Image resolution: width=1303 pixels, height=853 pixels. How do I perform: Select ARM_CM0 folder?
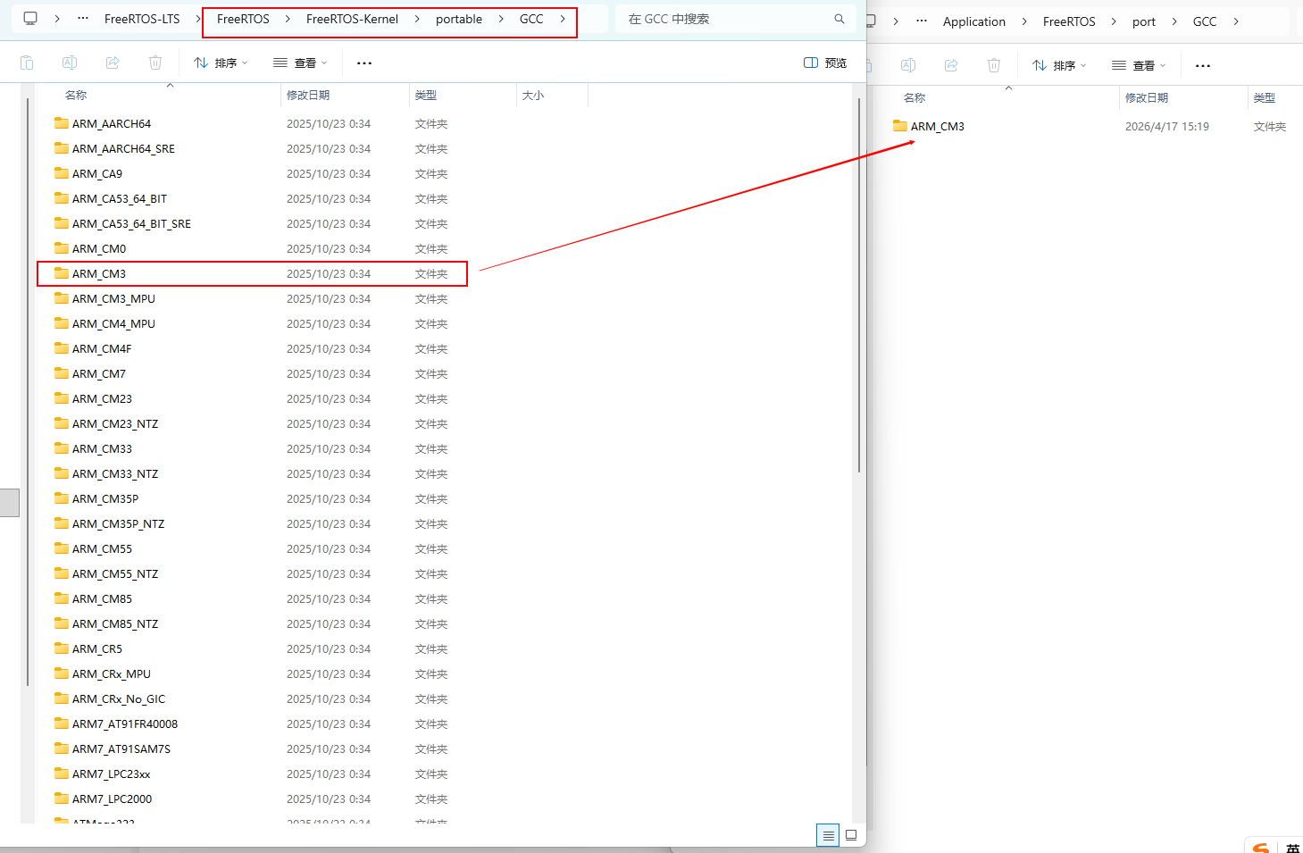[x=99, y=249]
